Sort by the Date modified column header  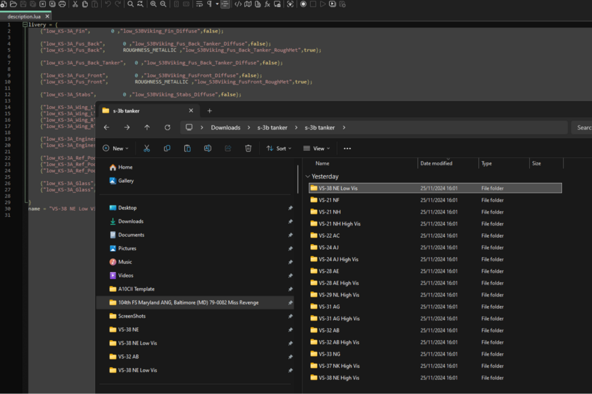pyautogui.click(x=436, y=163)
